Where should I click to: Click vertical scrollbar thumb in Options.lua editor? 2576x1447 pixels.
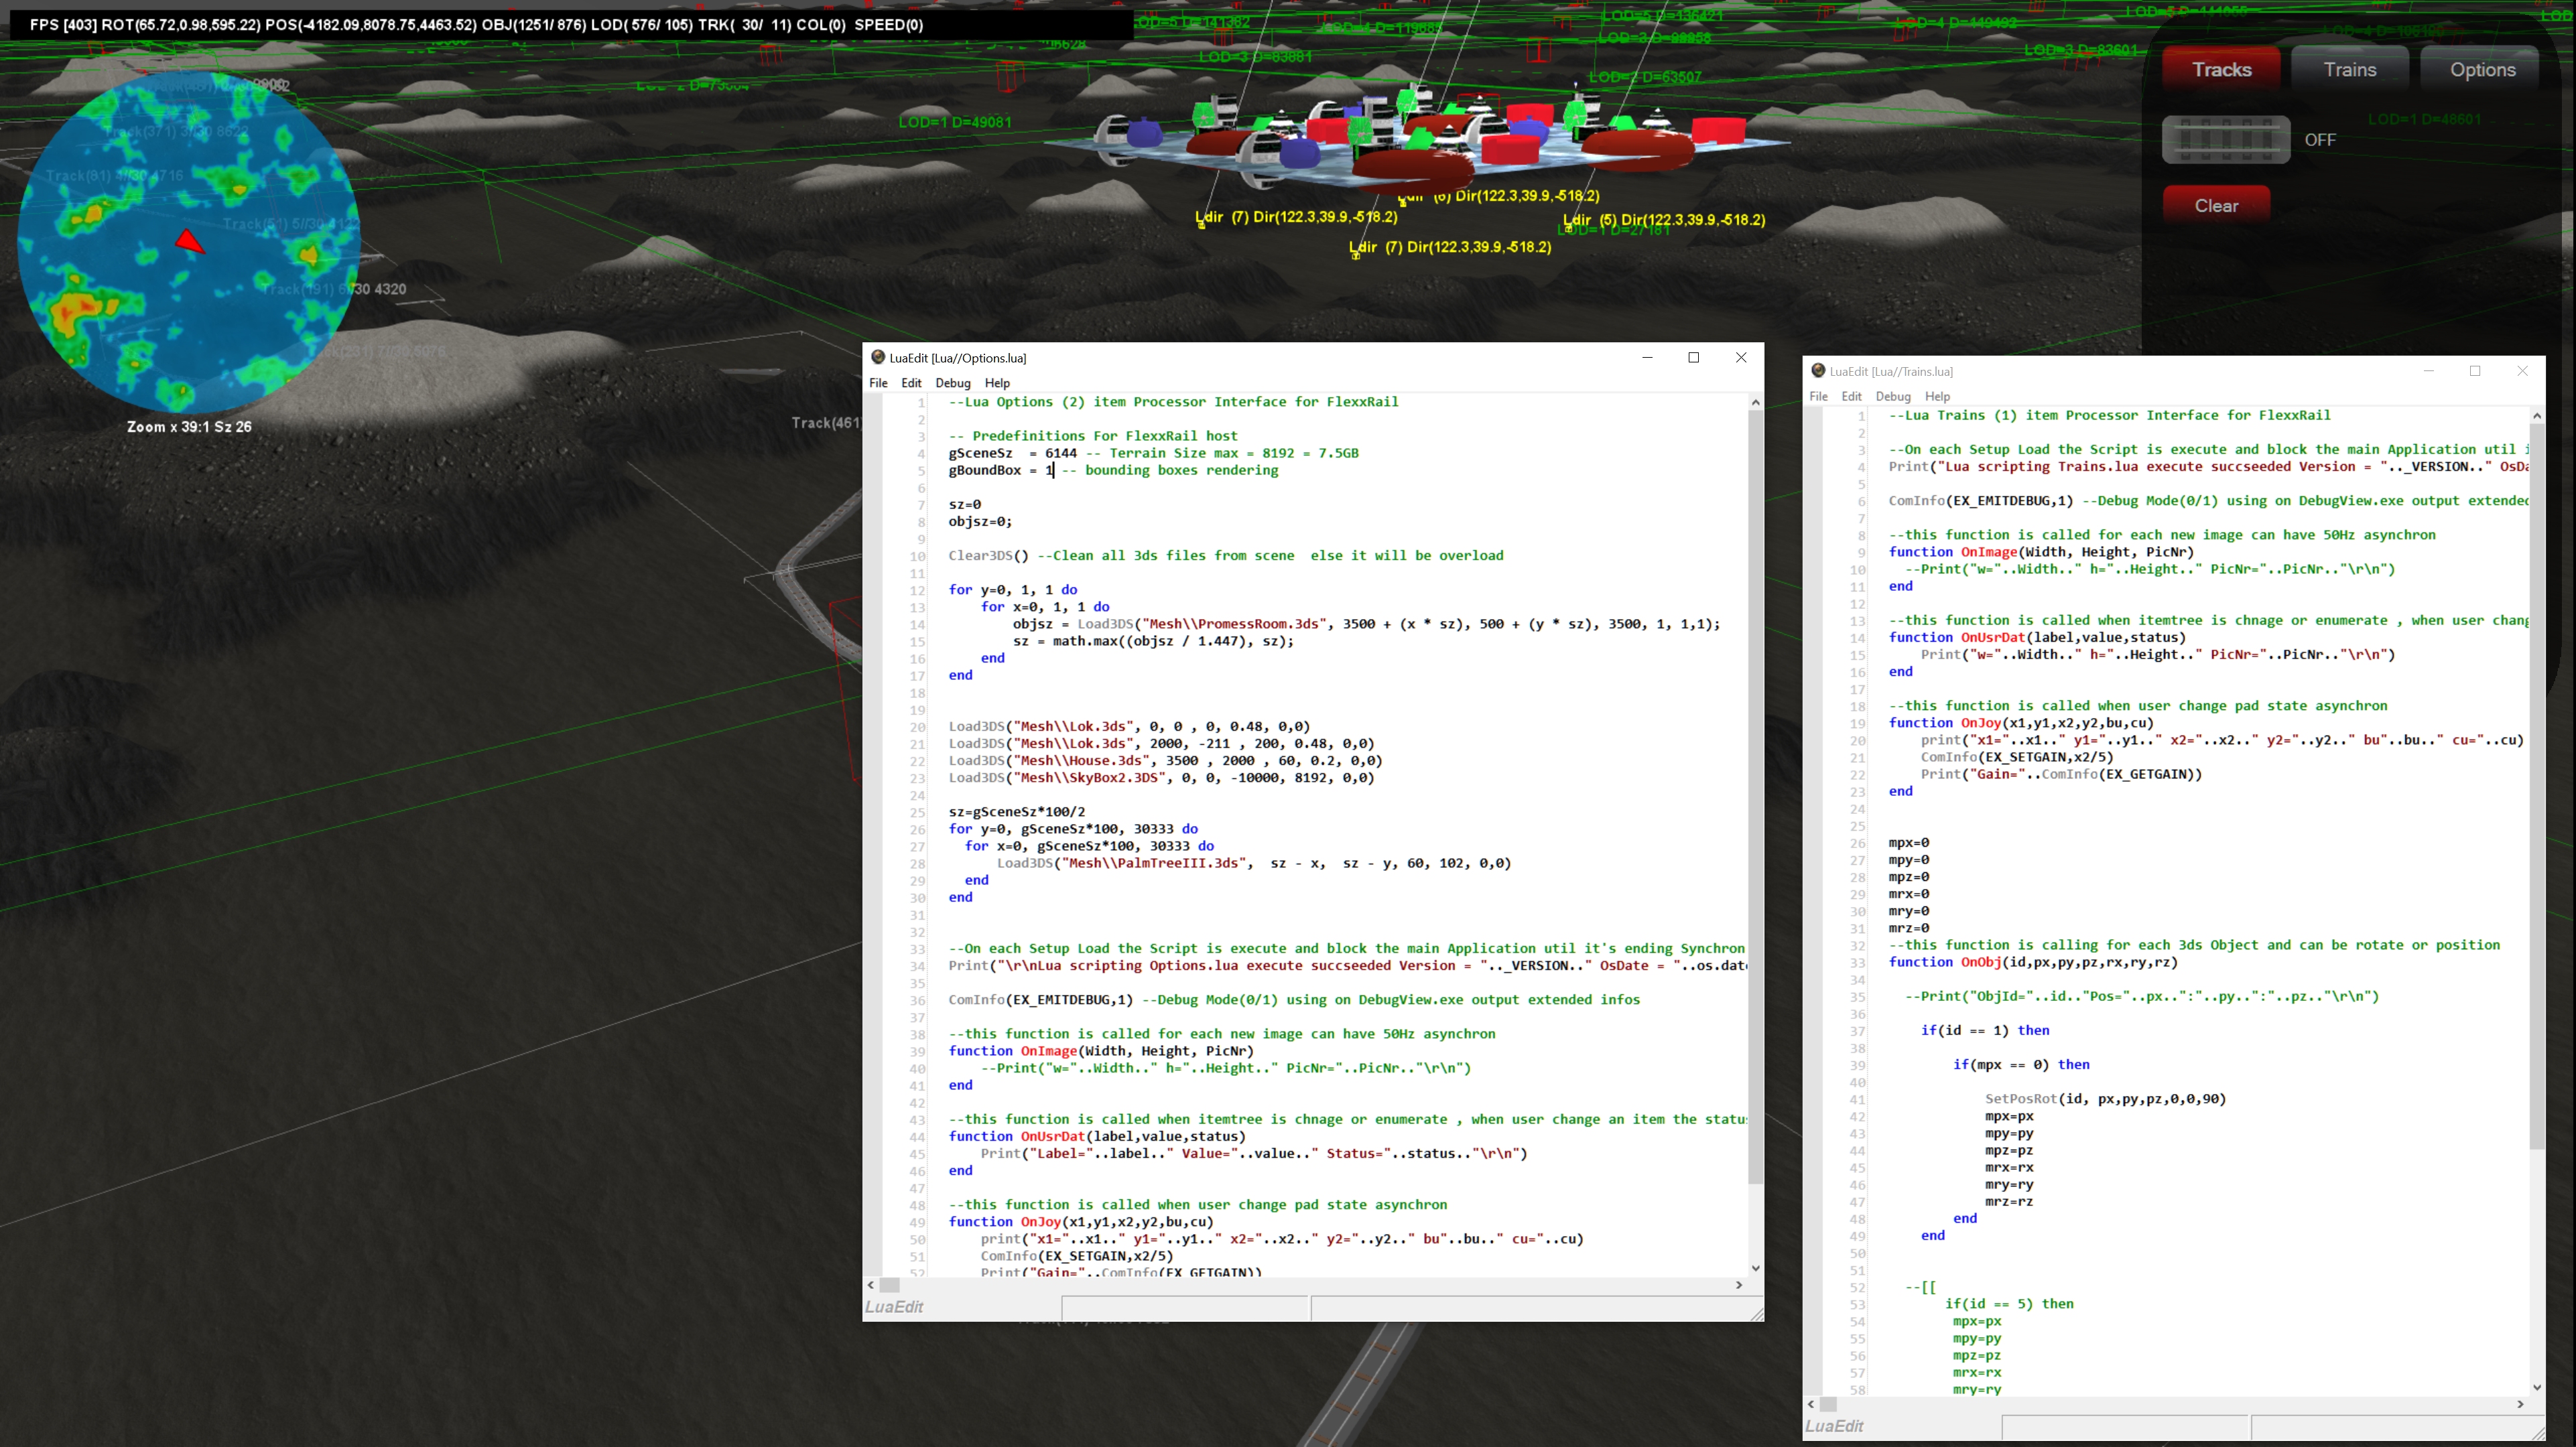(1755, 797)
